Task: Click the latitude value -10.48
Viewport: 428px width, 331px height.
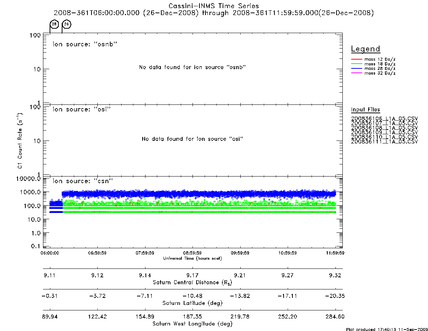Action: point(193,296)
